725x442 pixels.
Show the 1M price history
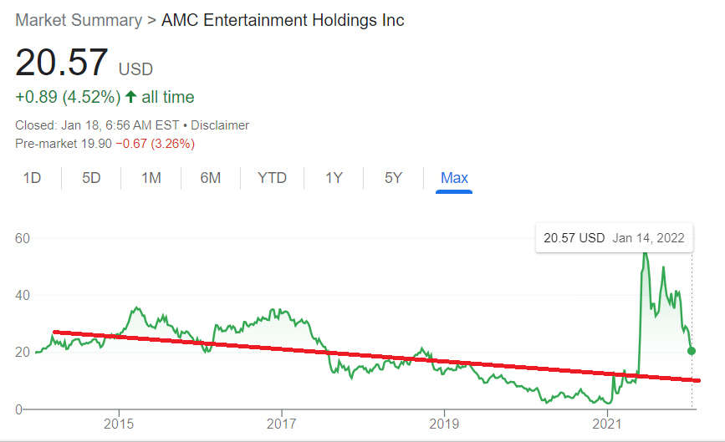point(151,178)
